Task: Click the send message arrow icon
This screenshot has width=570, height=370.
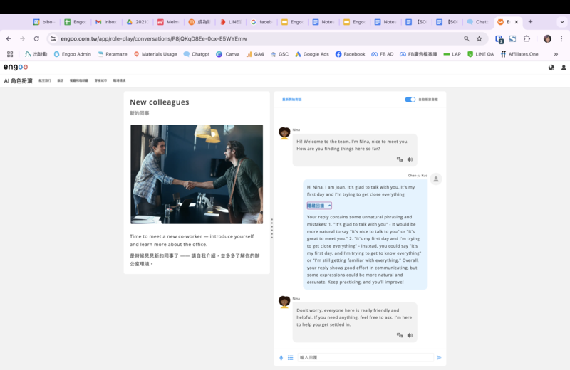Action: [439, 357]
